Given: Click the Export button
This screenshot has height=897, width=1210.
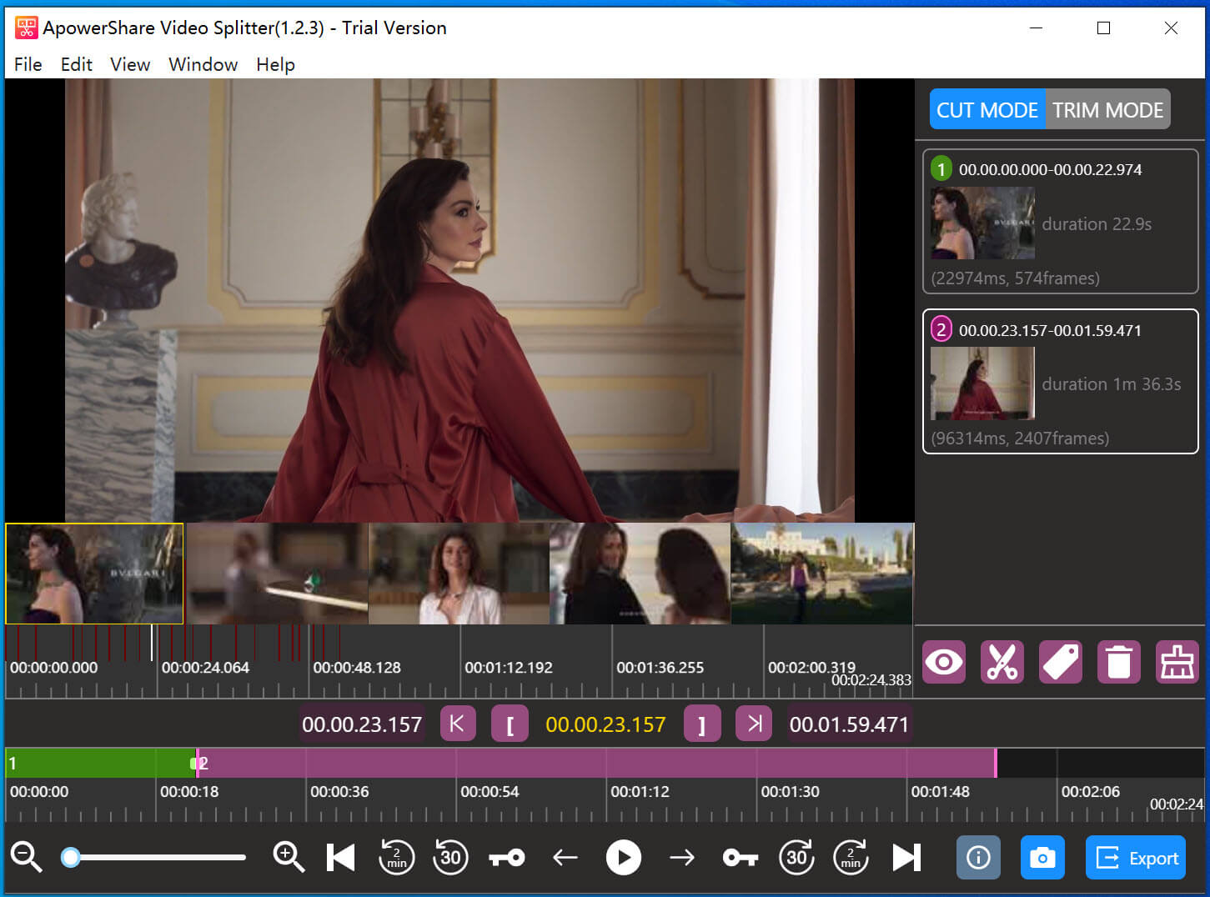Looking at the screenshot, I should [1136, 858].
